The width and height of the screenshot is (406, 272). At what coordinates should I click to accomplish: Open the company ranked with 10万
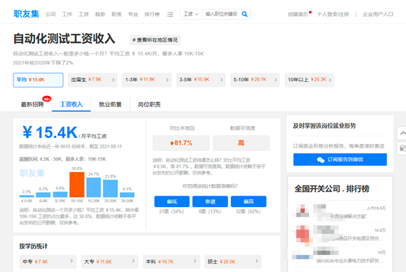pyautogui.click(x=340, y=256)
